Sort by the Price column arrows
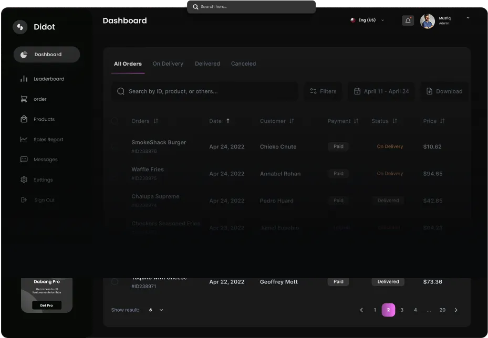Viewport: 488px width, 338px height. tap(442, 121)
